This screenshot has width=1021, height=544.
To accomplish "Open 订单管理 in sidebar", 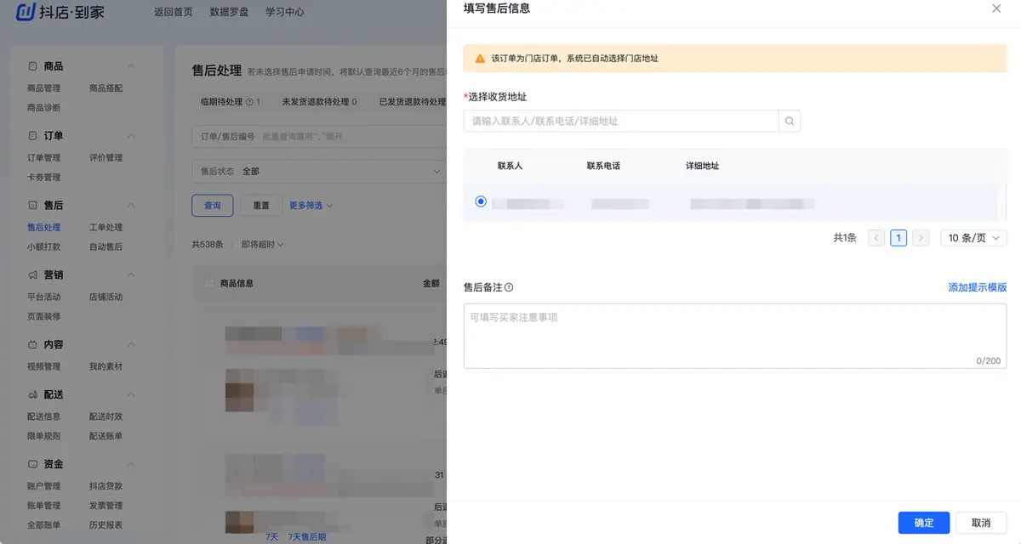I will pos(44,158).
